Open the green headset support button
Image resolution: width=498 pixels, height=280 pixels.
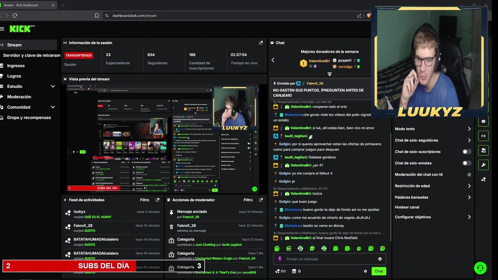tap(480, 268)
